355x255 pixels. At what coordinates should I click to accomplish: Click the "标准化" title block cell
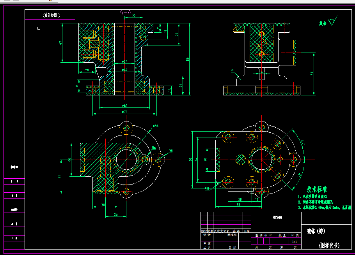click(x=232, y=235)
